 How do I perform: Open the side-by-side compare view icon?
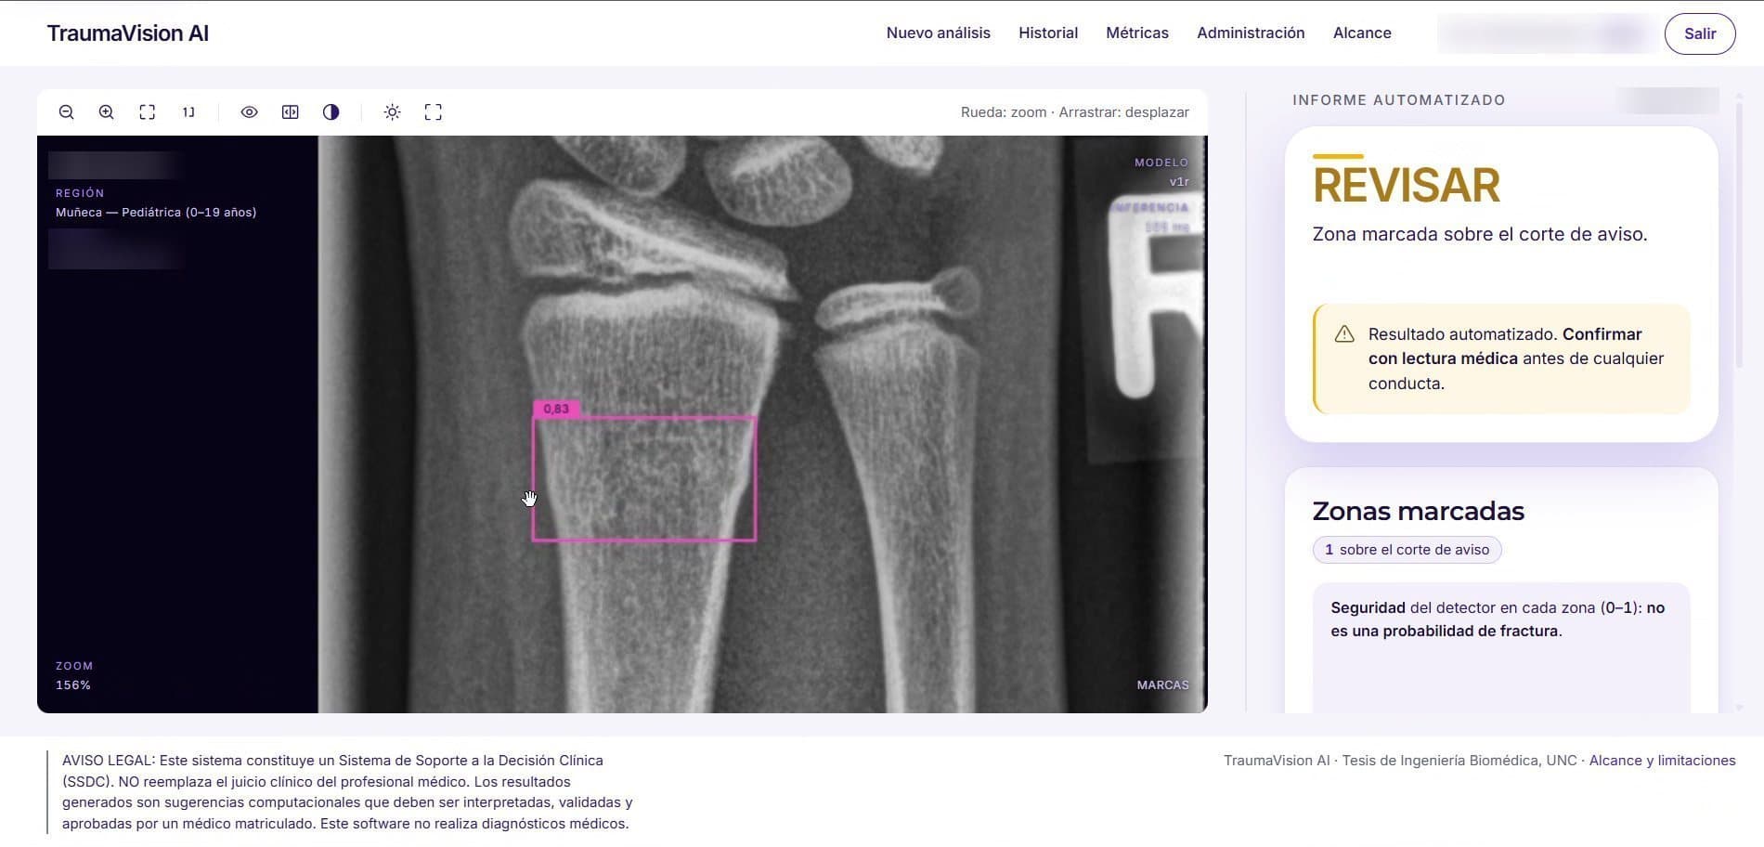[x=291, y=112]
